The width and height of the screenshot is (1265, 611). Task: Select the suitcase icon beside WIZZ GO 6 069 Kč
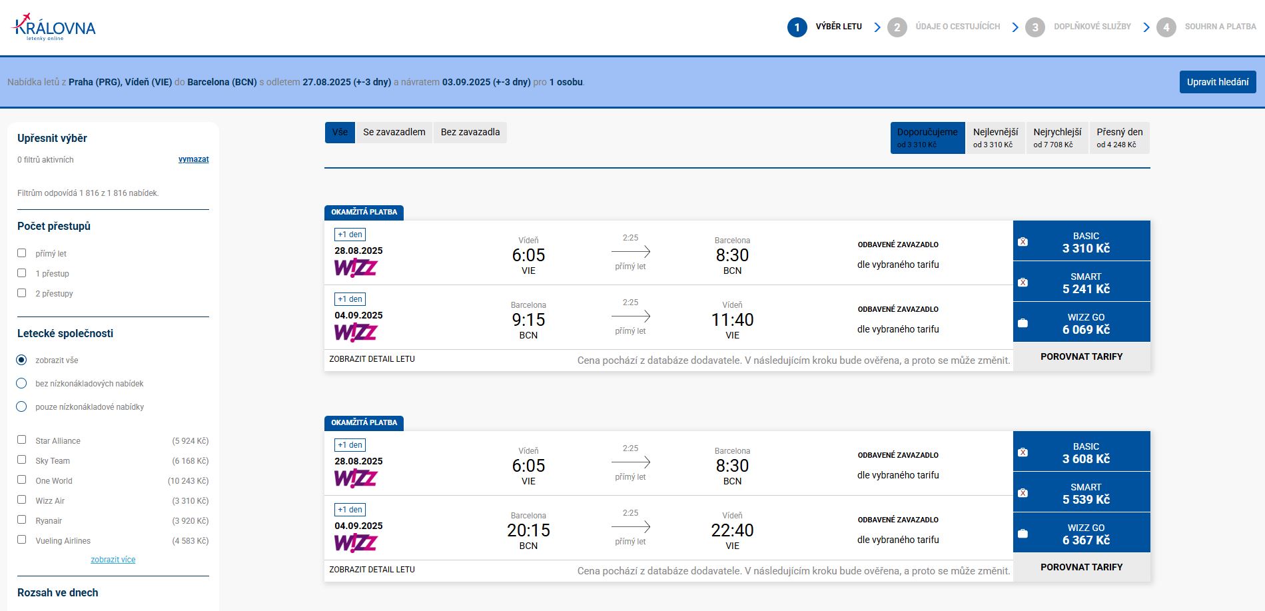[1023, 323]
